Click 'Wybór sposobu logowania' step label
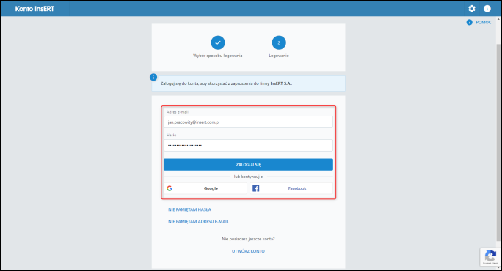This screenshot has width=502, height=271. click(218, 56)
